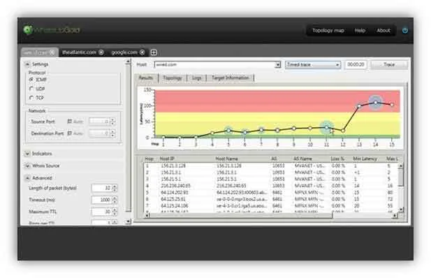Sort by the AS Name column header
The height and width of the screenshot is (278, 431).
tap(302, 159)
